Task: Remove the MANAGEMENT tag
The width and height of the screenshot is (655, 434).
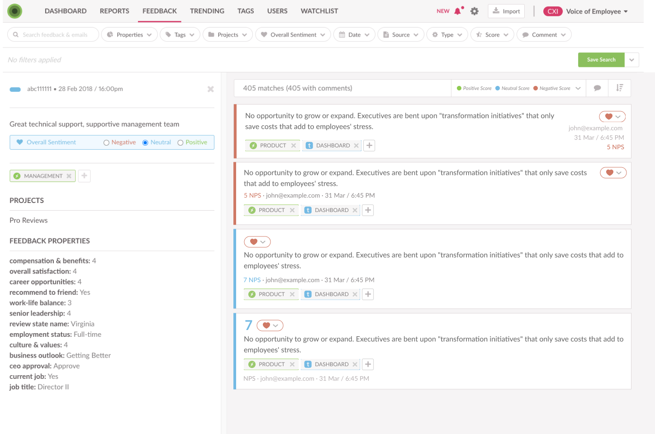Action: (69, 176)
